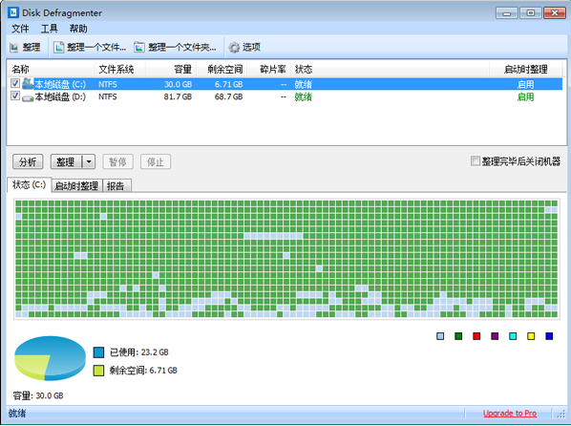The height and width of the screenshot is (426, 571).
Task: Click the 碎片率 column header
Action: pos(269,69)
